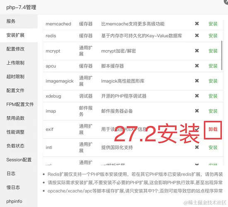The width and height of the screenshot is (228, 207).
Task: Click the opcache/xcache/apc cache note
Action: coord(135,191)
